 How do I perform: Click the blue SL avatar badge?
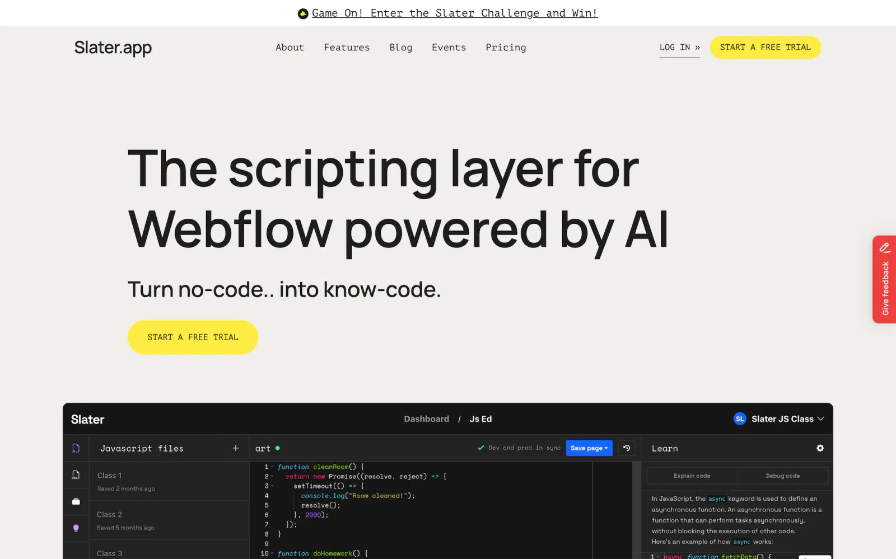(740, 419)
